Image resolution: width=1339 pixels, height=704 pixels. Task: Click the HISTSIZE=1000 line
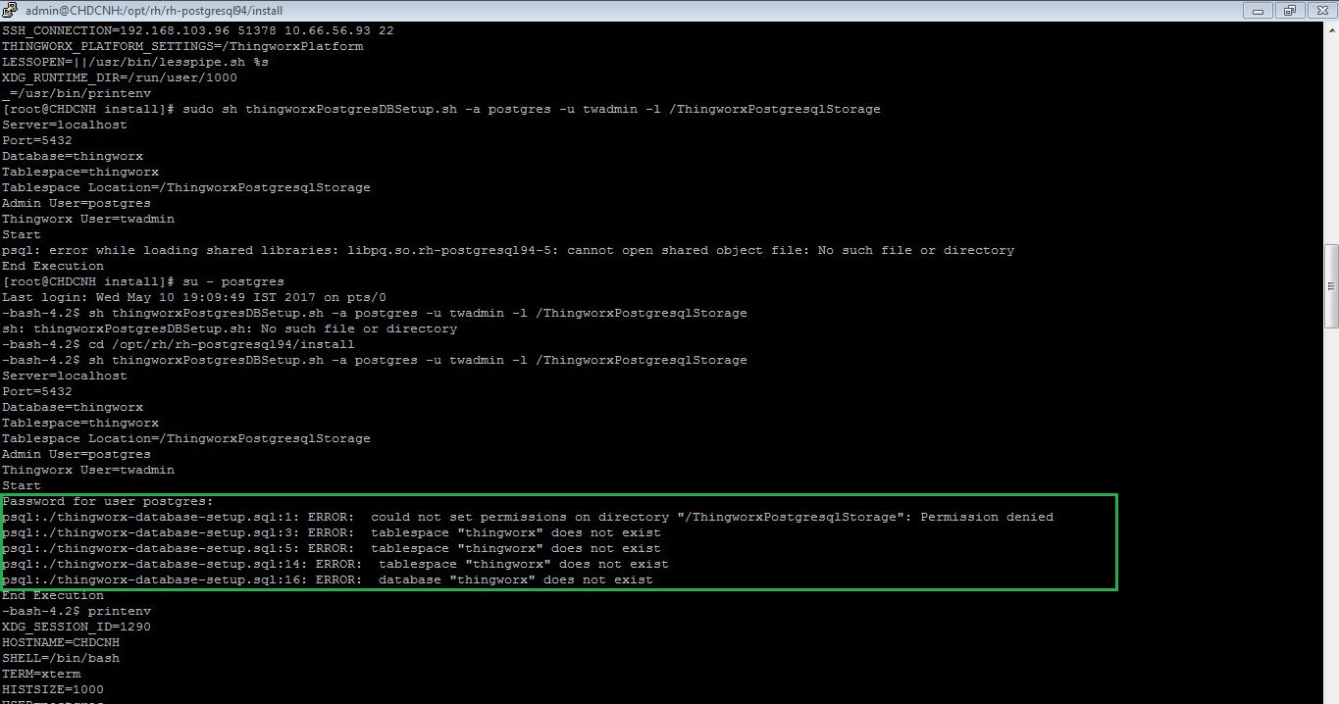(x=53, y=689)
